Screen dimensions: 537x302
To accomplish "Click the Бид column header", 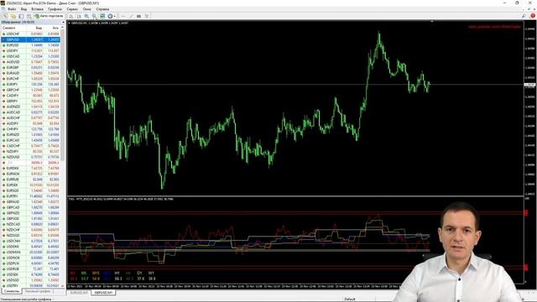I will click(39, 28).
